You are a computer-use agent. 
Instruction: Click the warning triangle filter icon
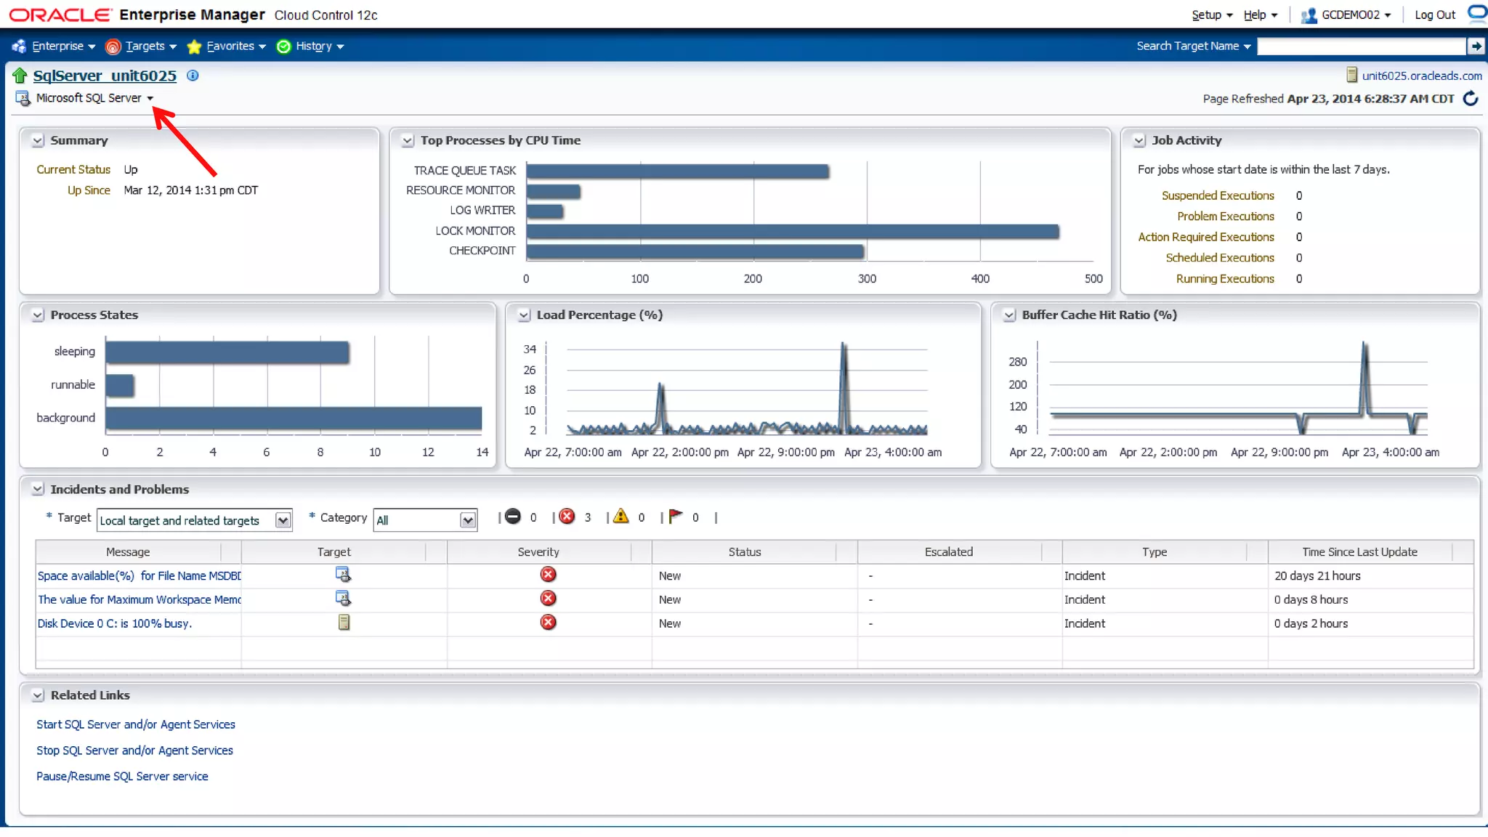[620, 517]
